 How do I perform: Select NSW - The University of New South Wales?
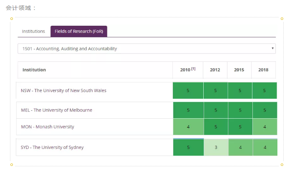tap(63, 90)
